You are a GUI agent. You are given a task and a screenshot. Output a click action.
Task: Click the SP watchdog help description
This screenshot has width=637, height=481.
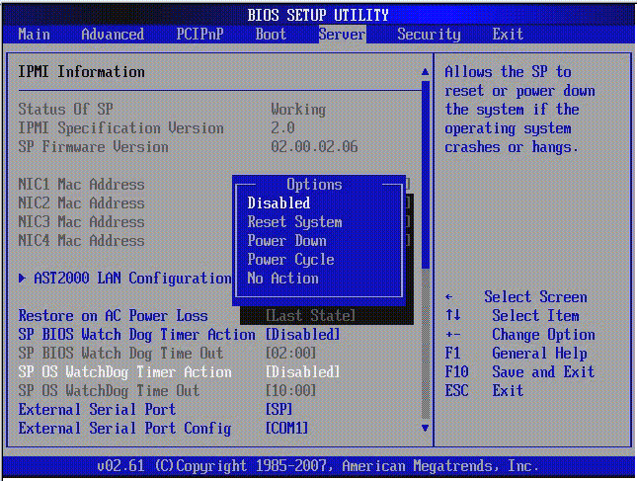(x=520, y=110)
